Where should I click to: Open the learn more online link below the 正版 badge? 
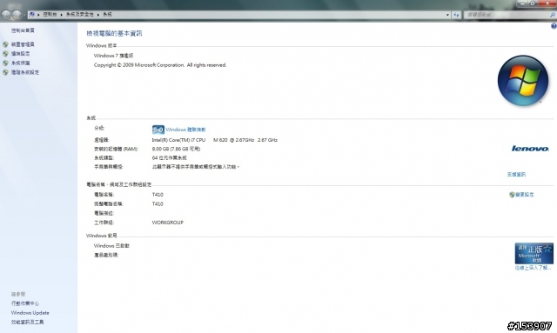pos(533,268)
